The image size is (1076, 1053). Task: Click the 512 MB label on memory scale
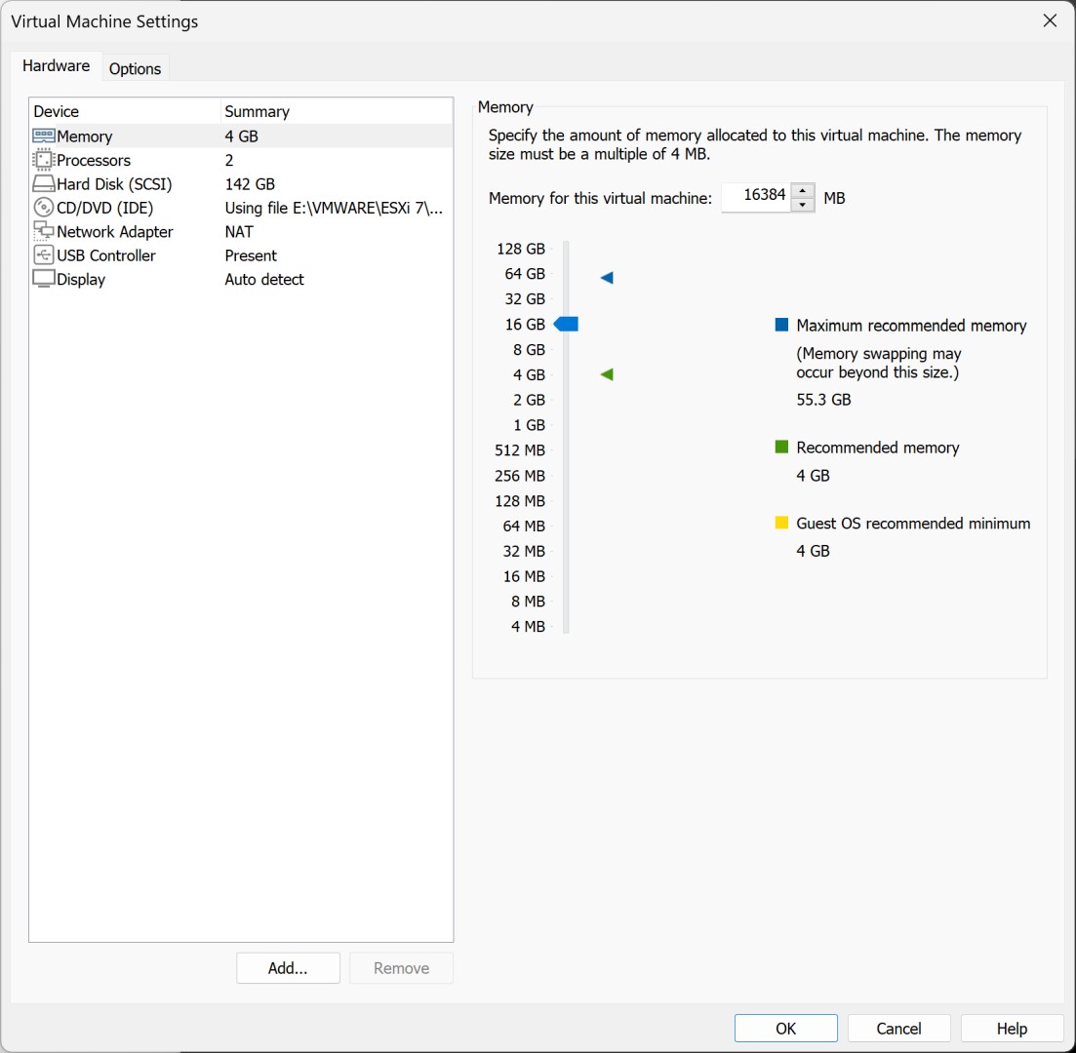tap(520, 450)
